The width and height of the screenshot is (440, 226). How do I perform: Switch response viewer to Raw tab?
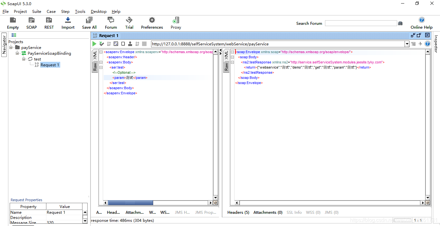(x=226, y=67)
